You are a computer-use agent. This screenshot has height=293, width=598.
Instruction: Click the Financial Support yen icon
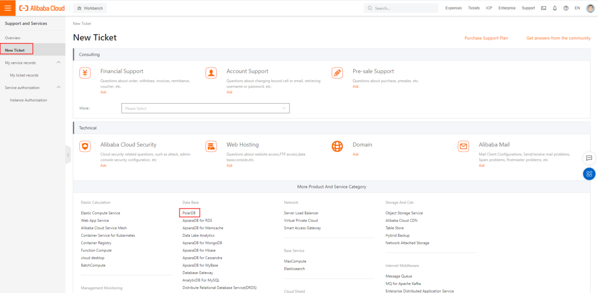(85, 73)
